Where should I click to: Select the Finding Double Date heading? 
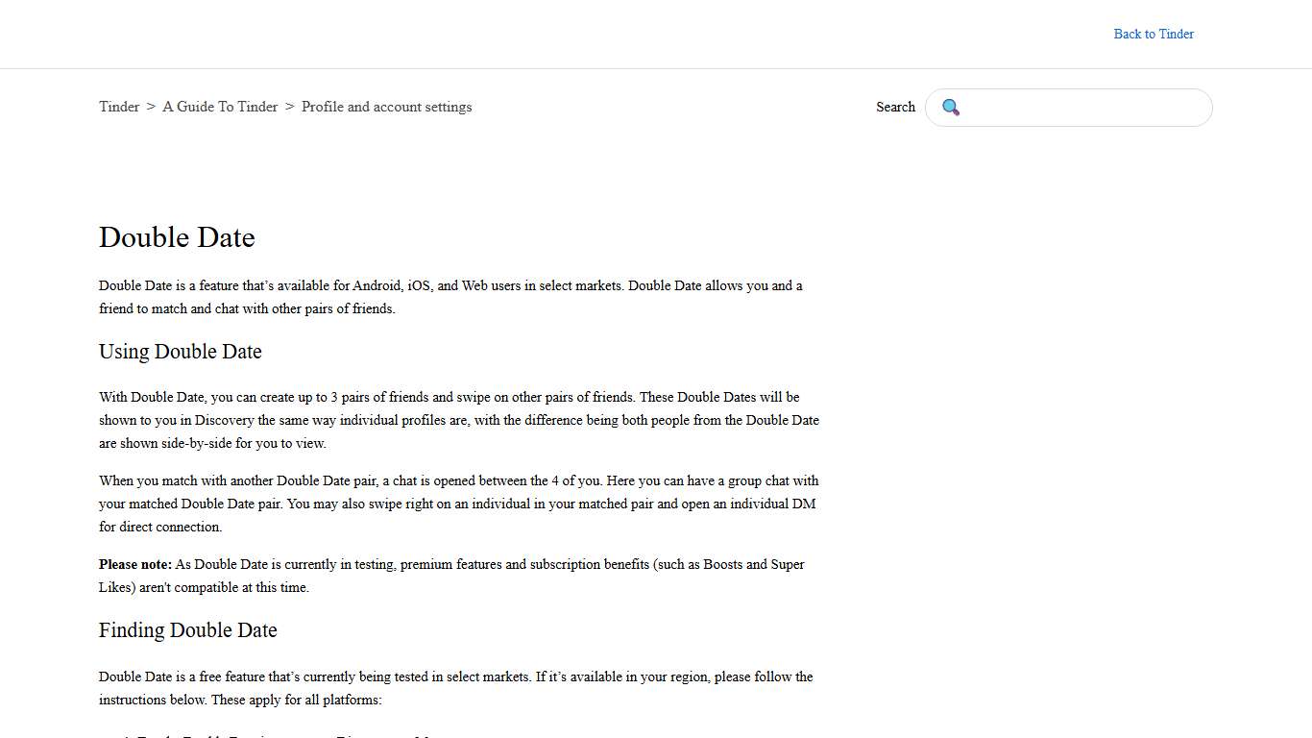188,630
